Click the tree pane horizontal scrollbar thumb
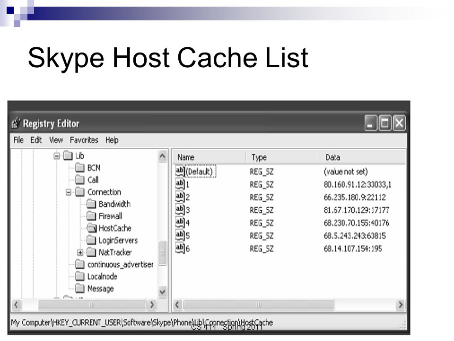Image resolution: width=454 pixels, height=341 pixels. (92, 305)
